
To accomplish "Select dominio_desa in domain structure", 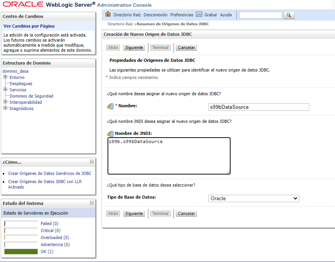I will [x=16, y=71].
